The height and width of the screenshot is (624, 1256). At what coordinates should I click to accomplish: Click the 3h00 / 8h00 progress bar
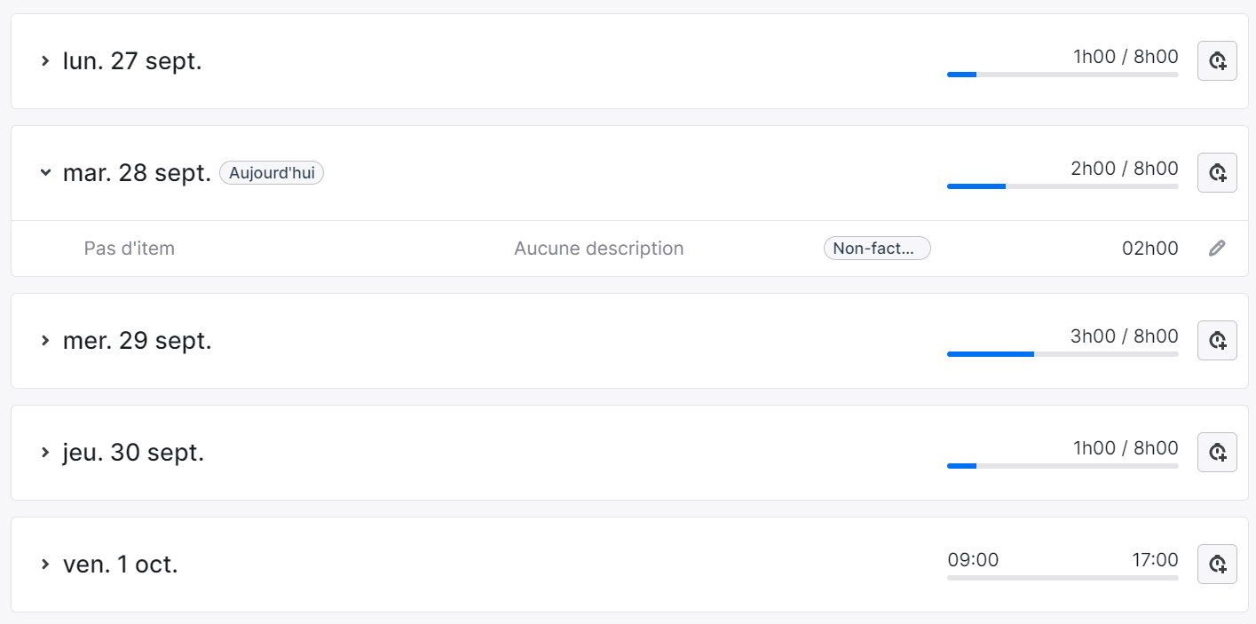(1062, 353)
